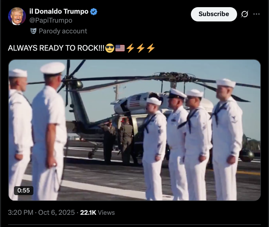Play the helicopter video
269x227 pixels.
(x=134, y=130)
